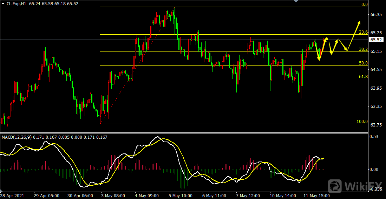This screenshot has height=199, width=386.
Task: Click the 3 May 08:00 time axis label
Action: 114,196
